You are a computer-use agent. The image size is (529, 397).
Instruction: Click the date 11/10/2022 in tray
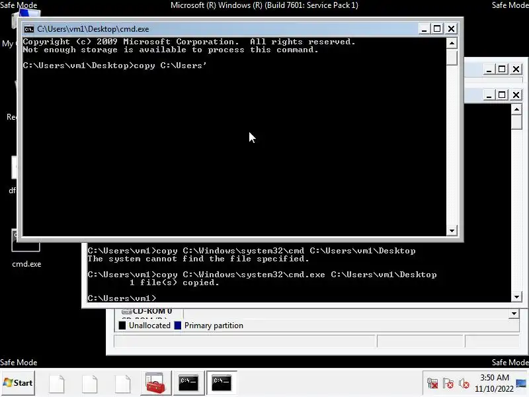coord(494,389)
